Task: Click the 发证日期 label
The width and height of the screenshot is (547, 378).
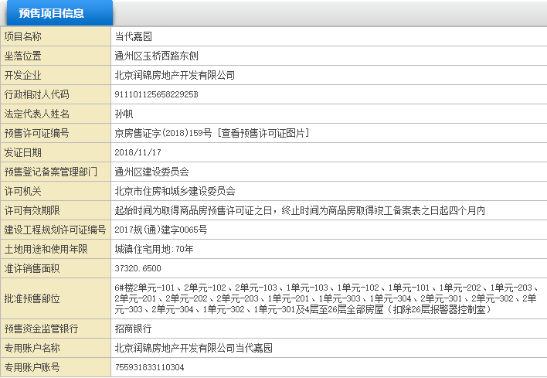Action: pyautogui.click(x=22, y=152)
